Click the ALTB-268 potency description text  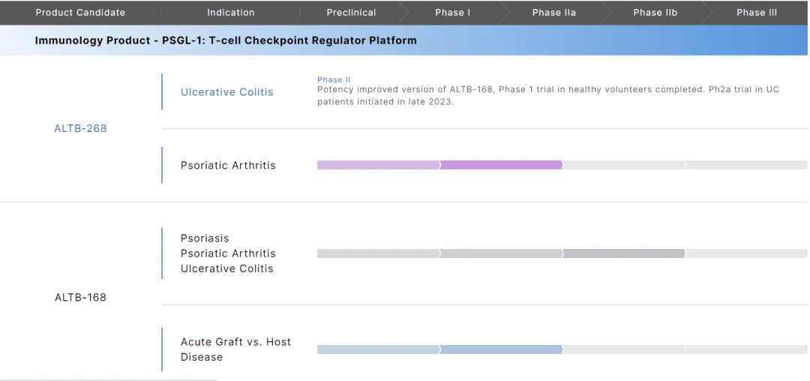click(x=547, y=95)
